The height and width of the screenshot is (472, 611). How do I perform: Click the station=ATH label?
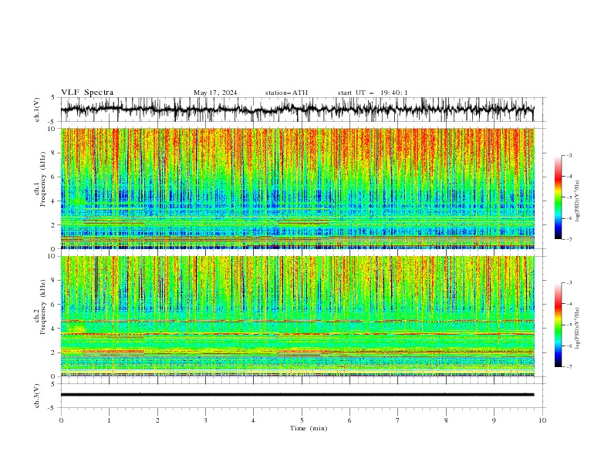[x=286, y=93]
